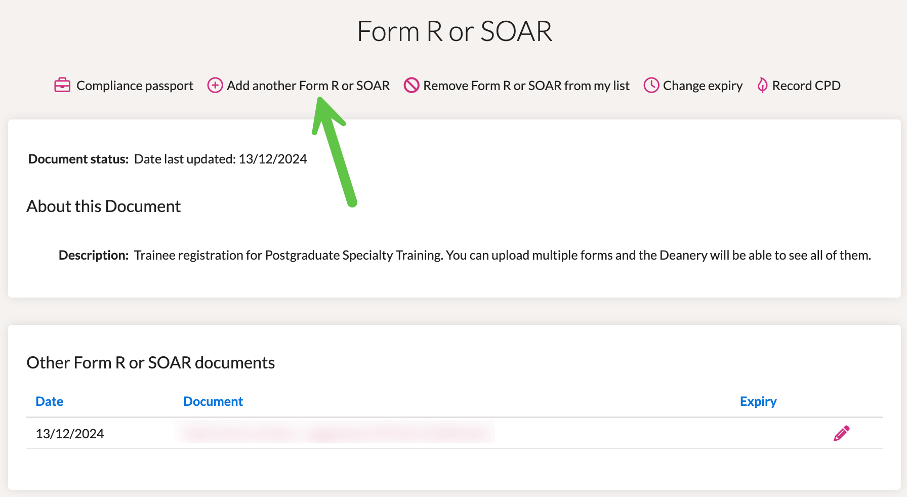Click the Form R or SOAR page title
The height and width of the screenshot is (497, 907).
coord(455,31)
